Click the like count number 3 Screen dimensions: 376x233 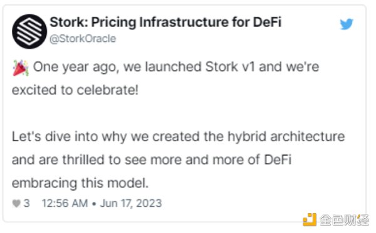26,204
